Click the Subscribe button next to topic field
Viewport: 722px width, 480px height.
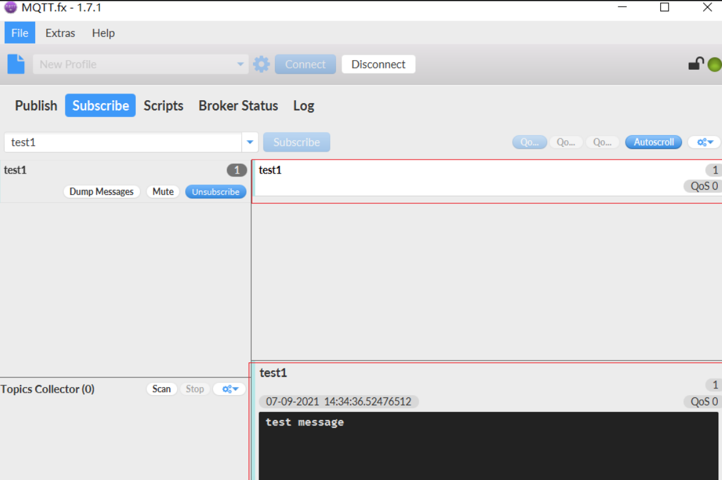297,143
